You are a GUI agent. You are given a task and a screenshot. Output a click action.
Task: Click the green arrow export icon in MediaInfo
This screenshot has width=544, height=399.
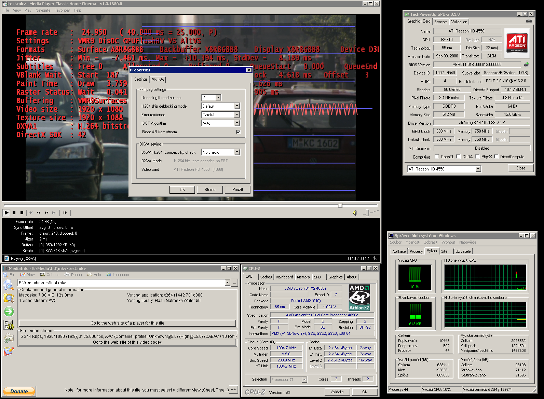point(9,312)
